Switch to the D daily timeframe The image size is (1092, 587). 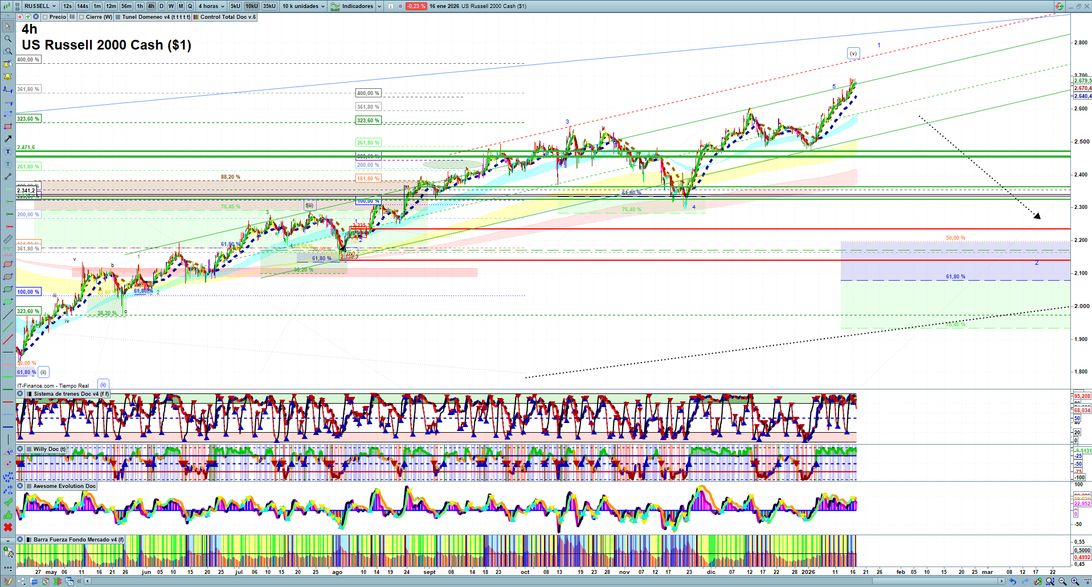tap(161, 6)
